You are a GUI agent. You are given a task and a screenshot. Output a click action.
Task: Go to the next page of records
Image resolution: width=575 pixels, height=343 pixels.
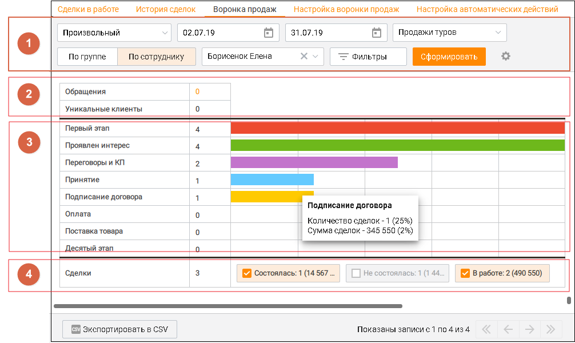click(x=529, y=329)
